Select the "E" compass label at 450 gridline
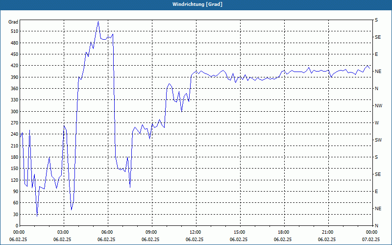 tap(376, 54)
